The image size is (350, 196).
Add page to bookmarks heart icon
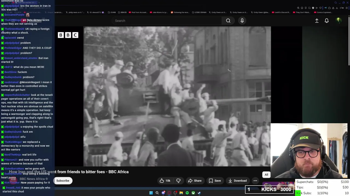(x=320, y=8)
